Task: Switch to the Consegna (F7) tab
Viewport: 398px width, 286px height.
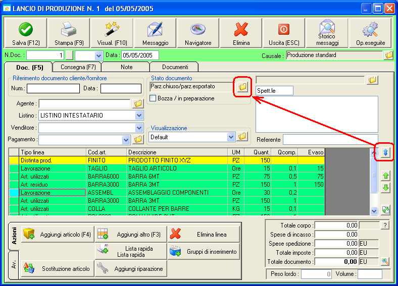Action: [x=78, y=67]
